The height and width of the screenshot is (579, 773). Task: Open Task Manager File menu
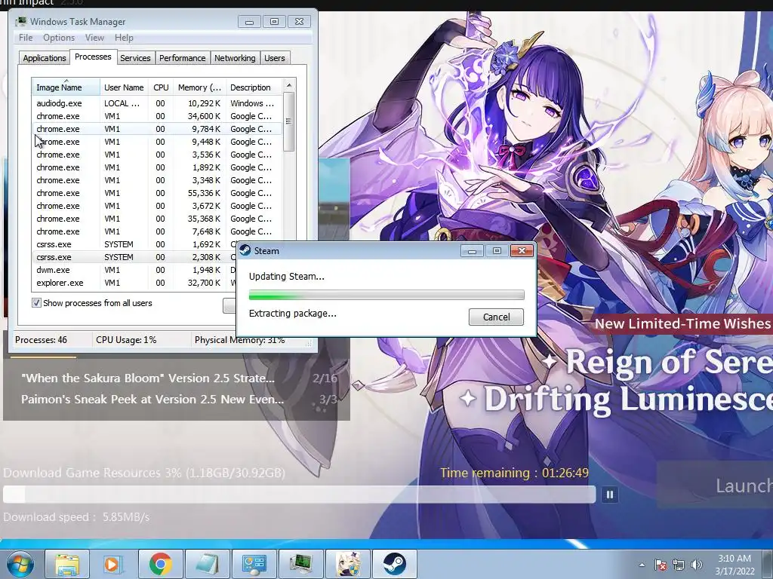[x=26, y=38]
